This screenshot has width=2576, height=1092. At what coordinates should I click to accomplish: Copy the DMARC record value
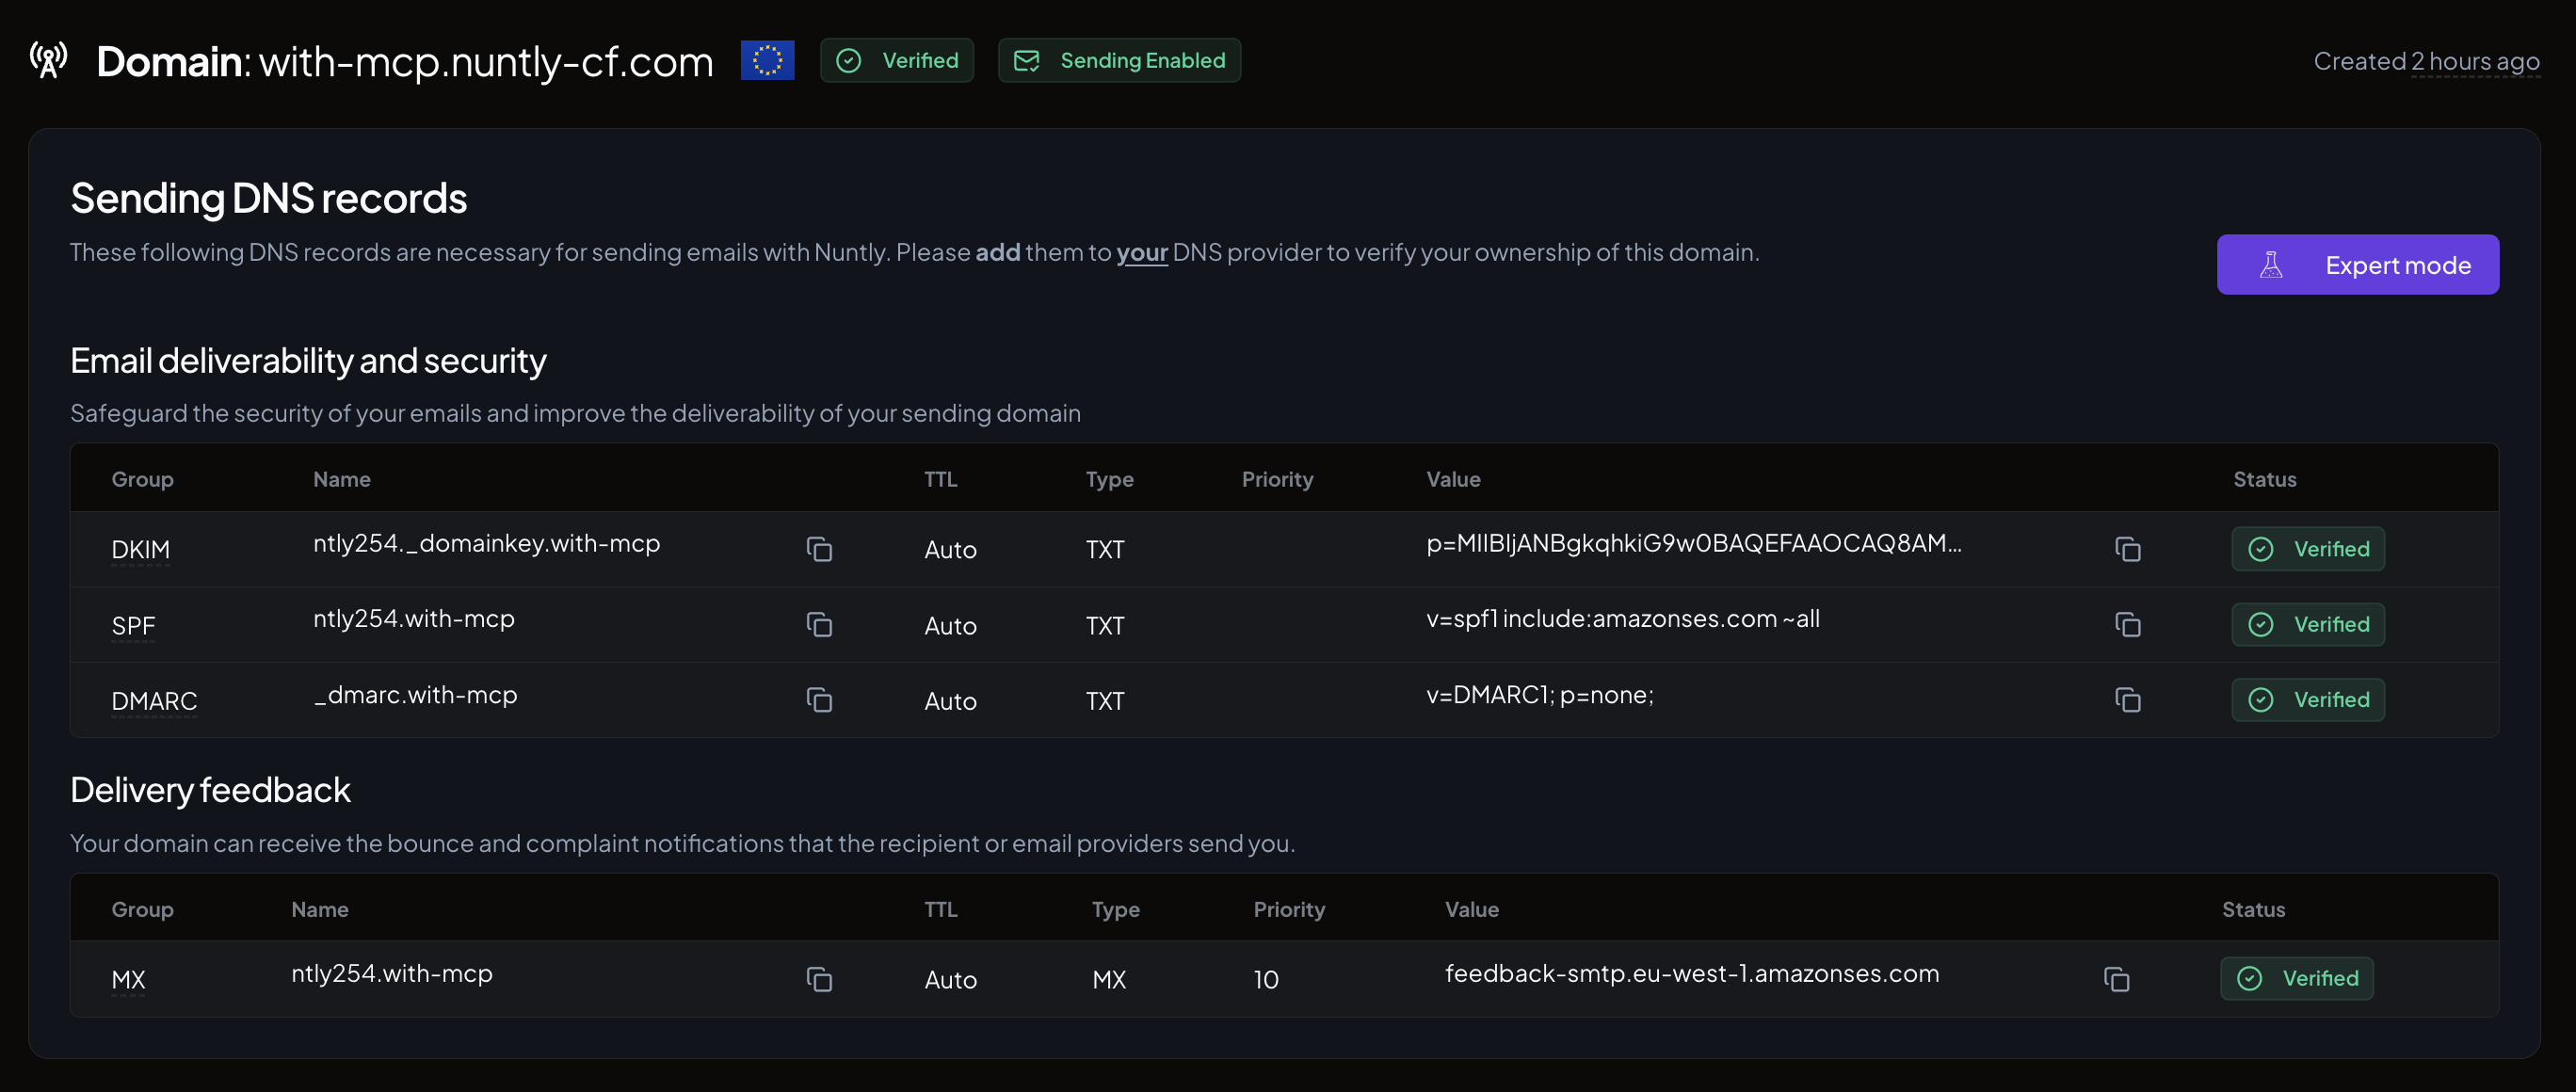click(2127, 700)
